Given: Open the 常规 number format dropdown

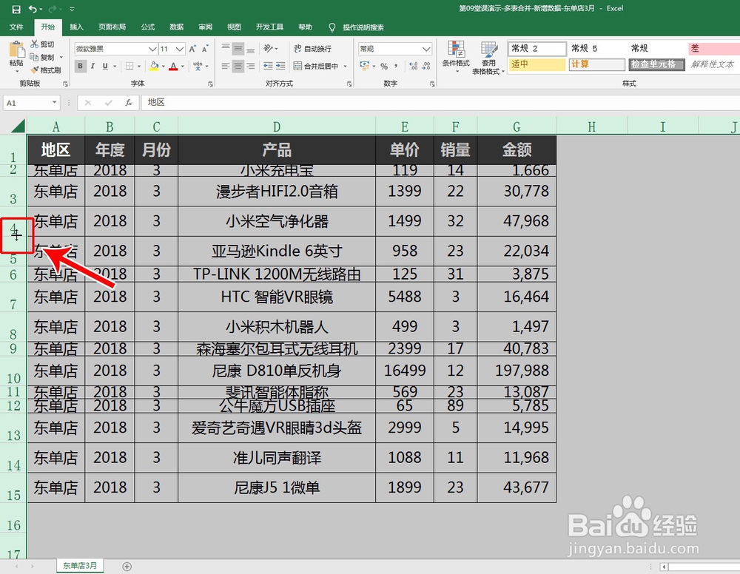Looking at the screenshot, I should pyautogui.click(x=426, y=49).
